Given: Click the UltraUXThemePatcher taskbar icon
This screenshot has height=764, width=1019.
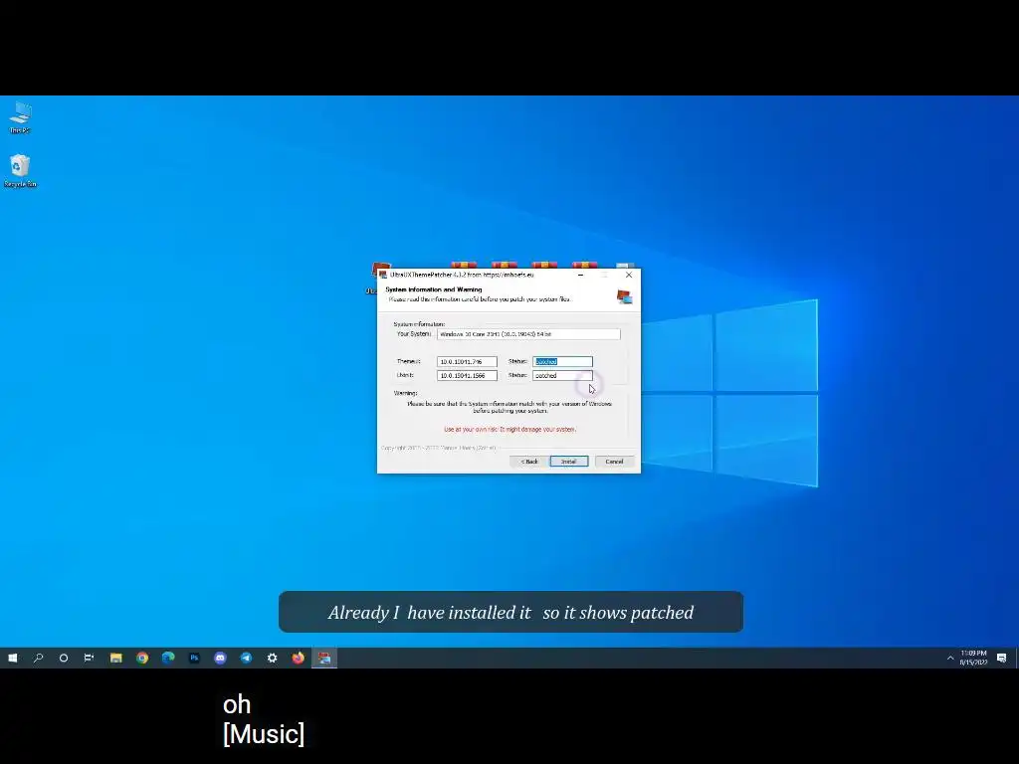Looking at the screenshot, I should tap(324, 659).
